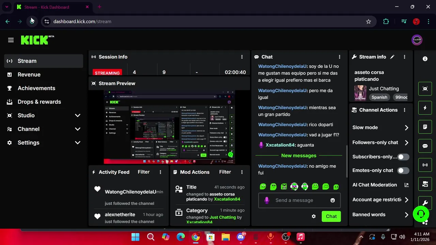Screen dimensions: 436x245
Task: Insert the first green smiling emote
Action: point(263,186)
